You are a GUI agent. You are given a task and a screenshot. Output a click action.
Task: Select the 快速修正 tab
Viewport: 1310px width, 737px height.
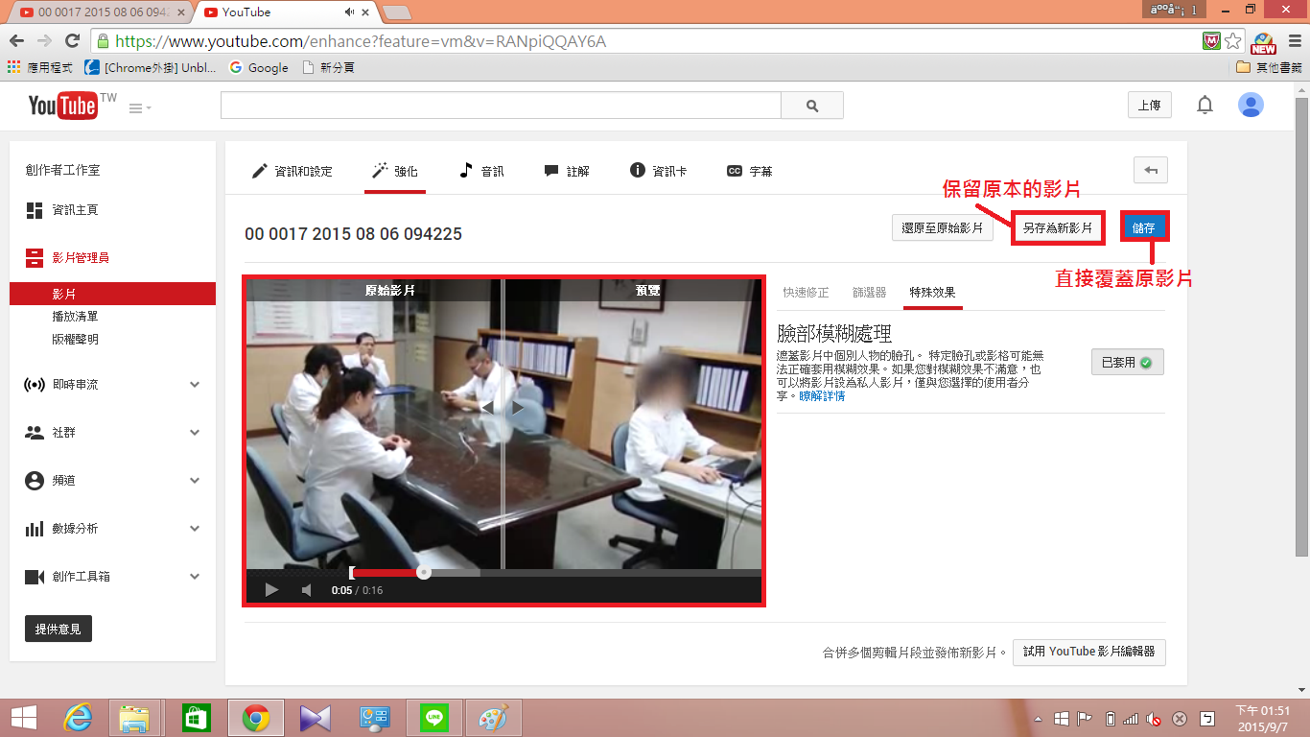[x=806, y=292]
